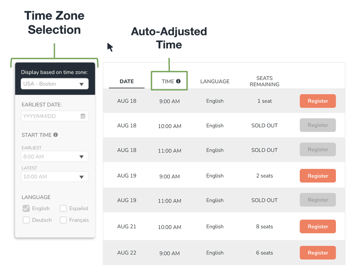Toggle the English language checkbox

pos(26,209)
